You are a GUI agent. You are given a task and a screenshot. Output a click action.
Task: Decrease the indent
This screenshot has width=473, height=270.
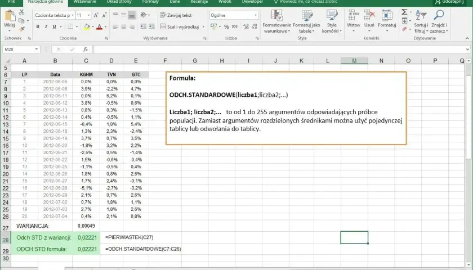tap(143, 26)
